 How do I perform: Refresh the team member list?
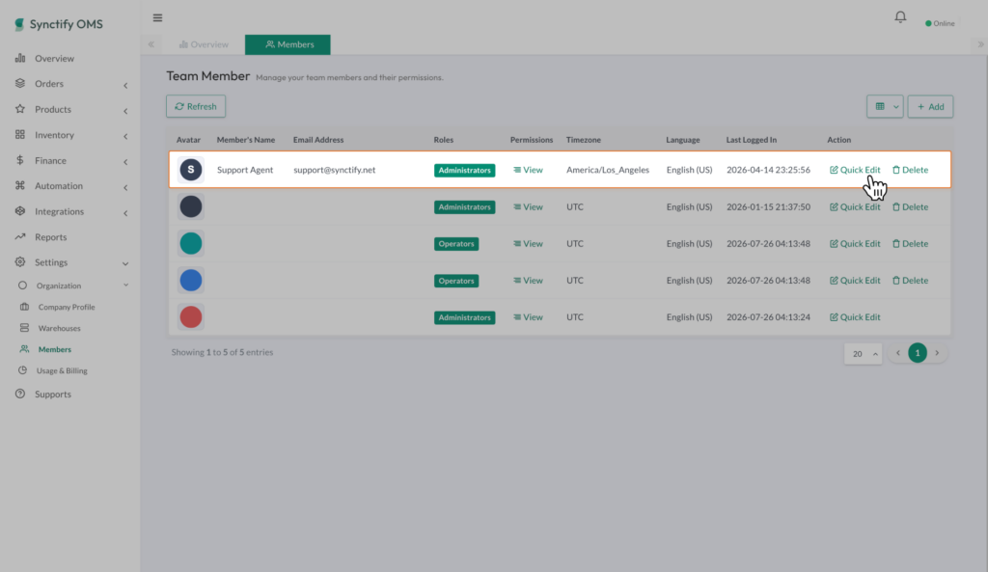tap(196, 106)
